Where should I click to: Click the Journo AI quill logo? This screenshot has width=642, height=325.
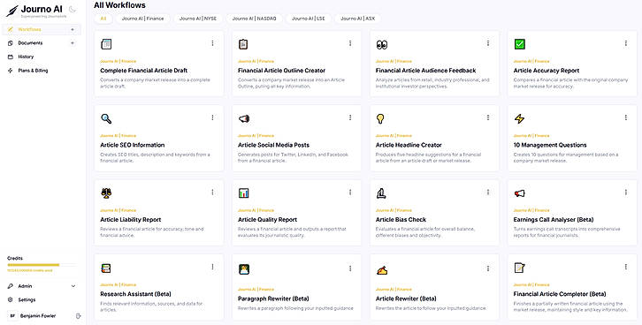pos(11,11)
